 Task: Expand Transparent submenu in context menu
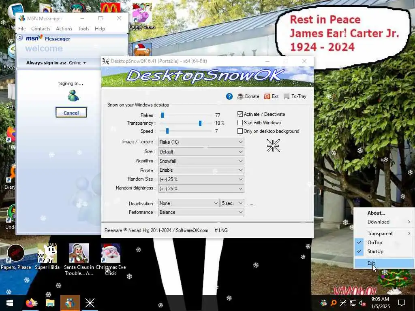click(384, 234)
